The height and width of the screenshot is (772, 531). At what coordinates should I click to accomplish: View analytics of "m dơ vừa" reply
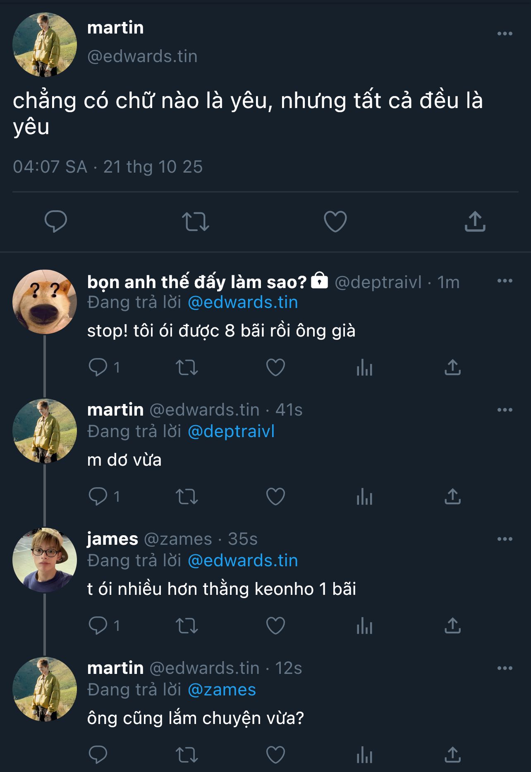click(x=364, y=497)
